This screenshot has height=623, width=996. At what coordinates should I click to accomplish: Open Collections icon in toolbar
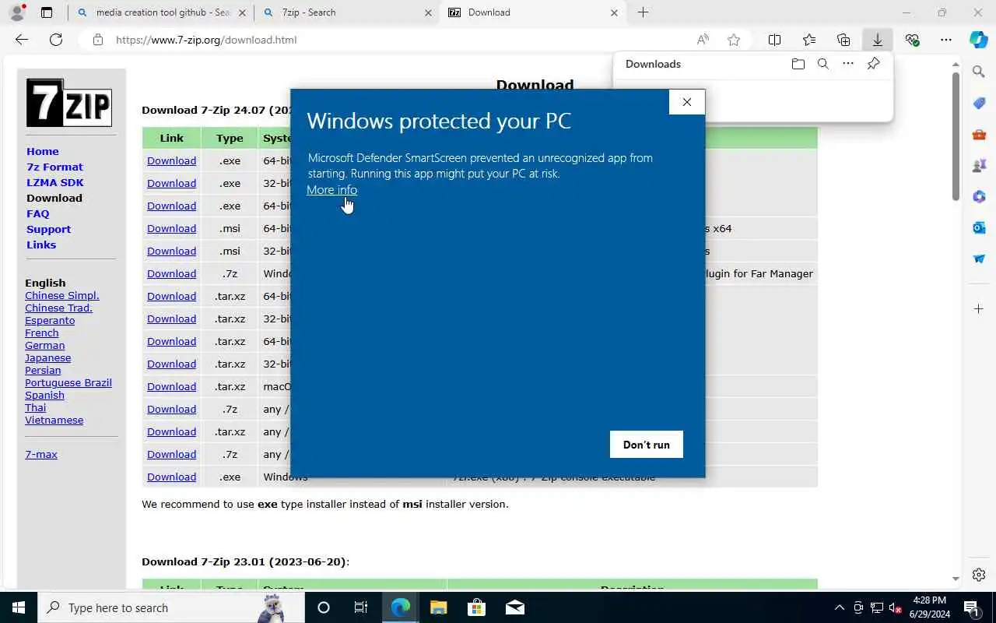[x=843, y=40]
